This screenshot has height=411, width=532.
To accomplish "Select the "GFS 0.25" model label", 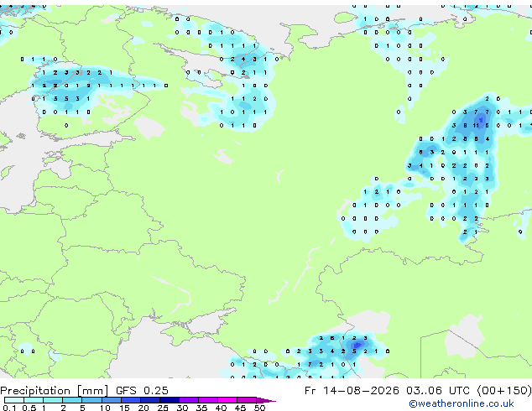I will coord(142,390).
